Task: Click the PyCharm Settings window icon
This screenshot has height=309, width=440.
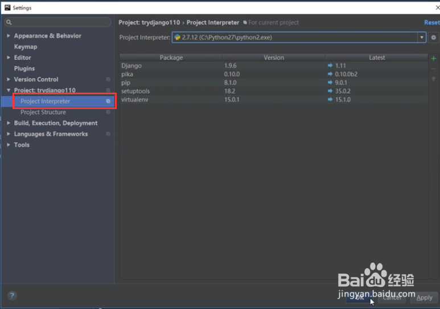Action: [x=7, y=7]
